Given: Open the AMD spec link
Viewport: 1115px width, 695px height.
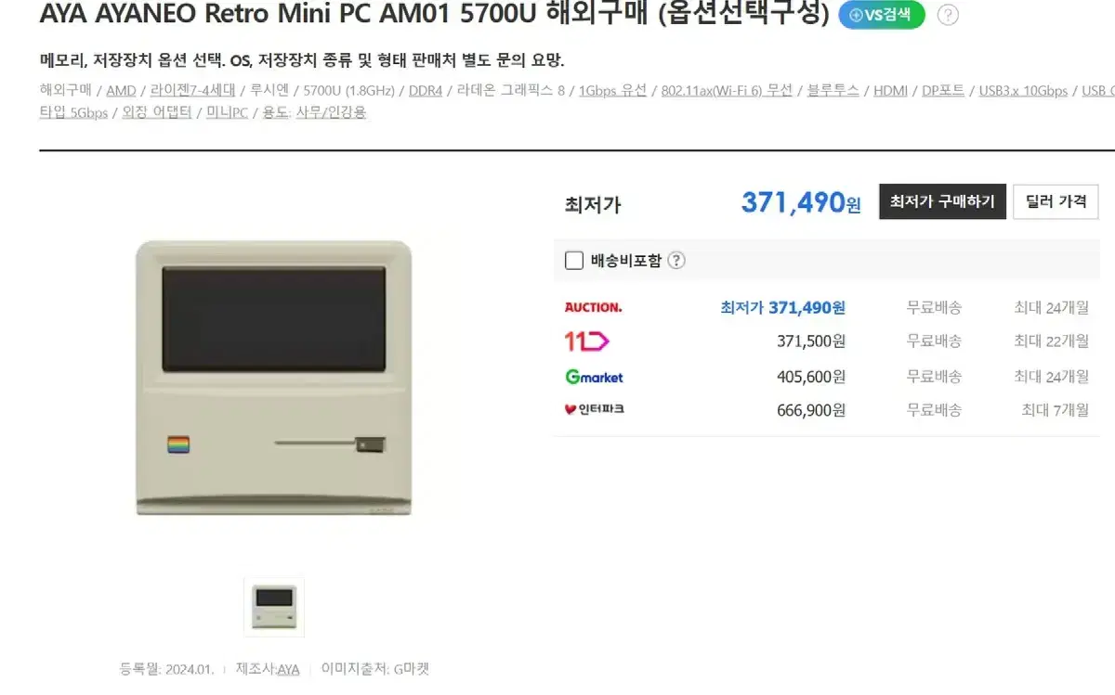Looking at the screenshot, I should [121, 91].
